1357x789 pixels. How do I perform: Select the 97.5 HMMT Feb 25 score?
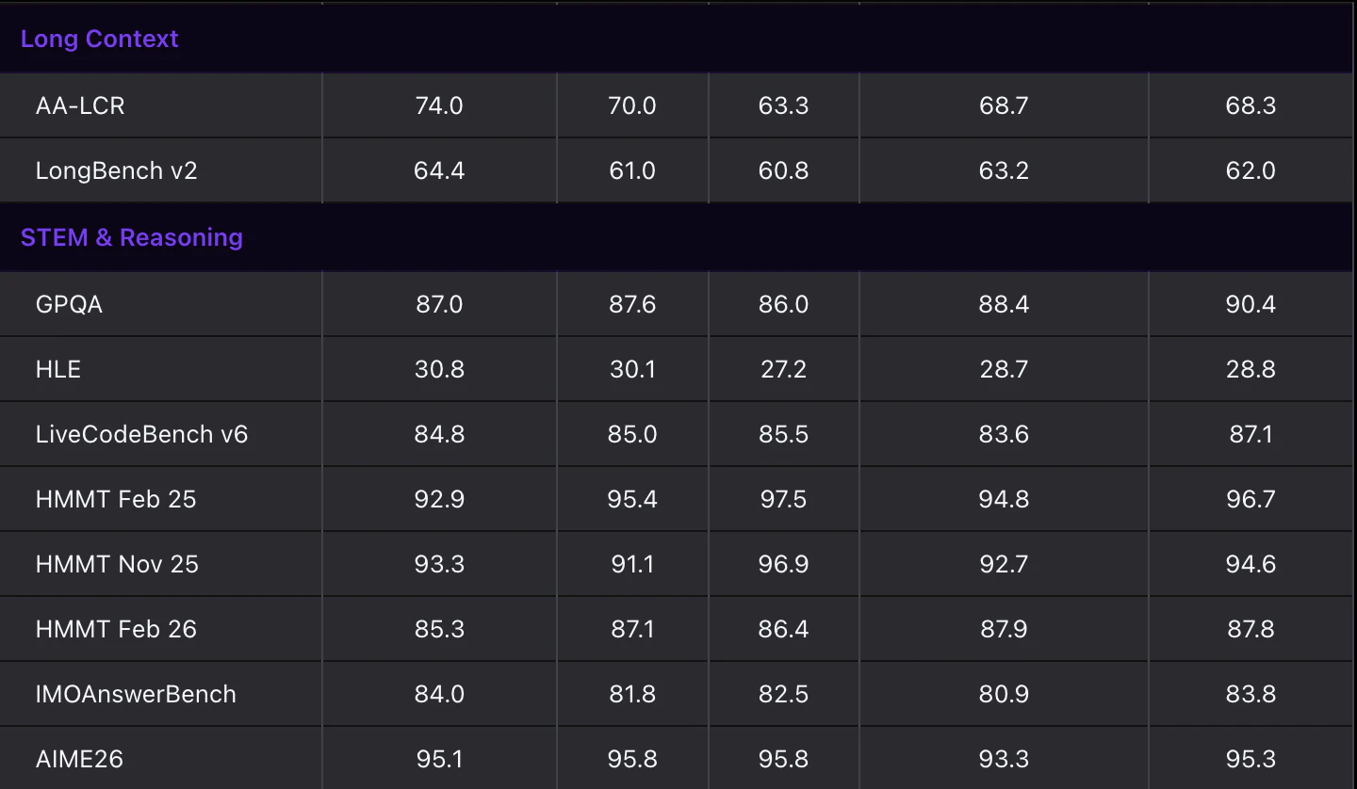(783, 499)
